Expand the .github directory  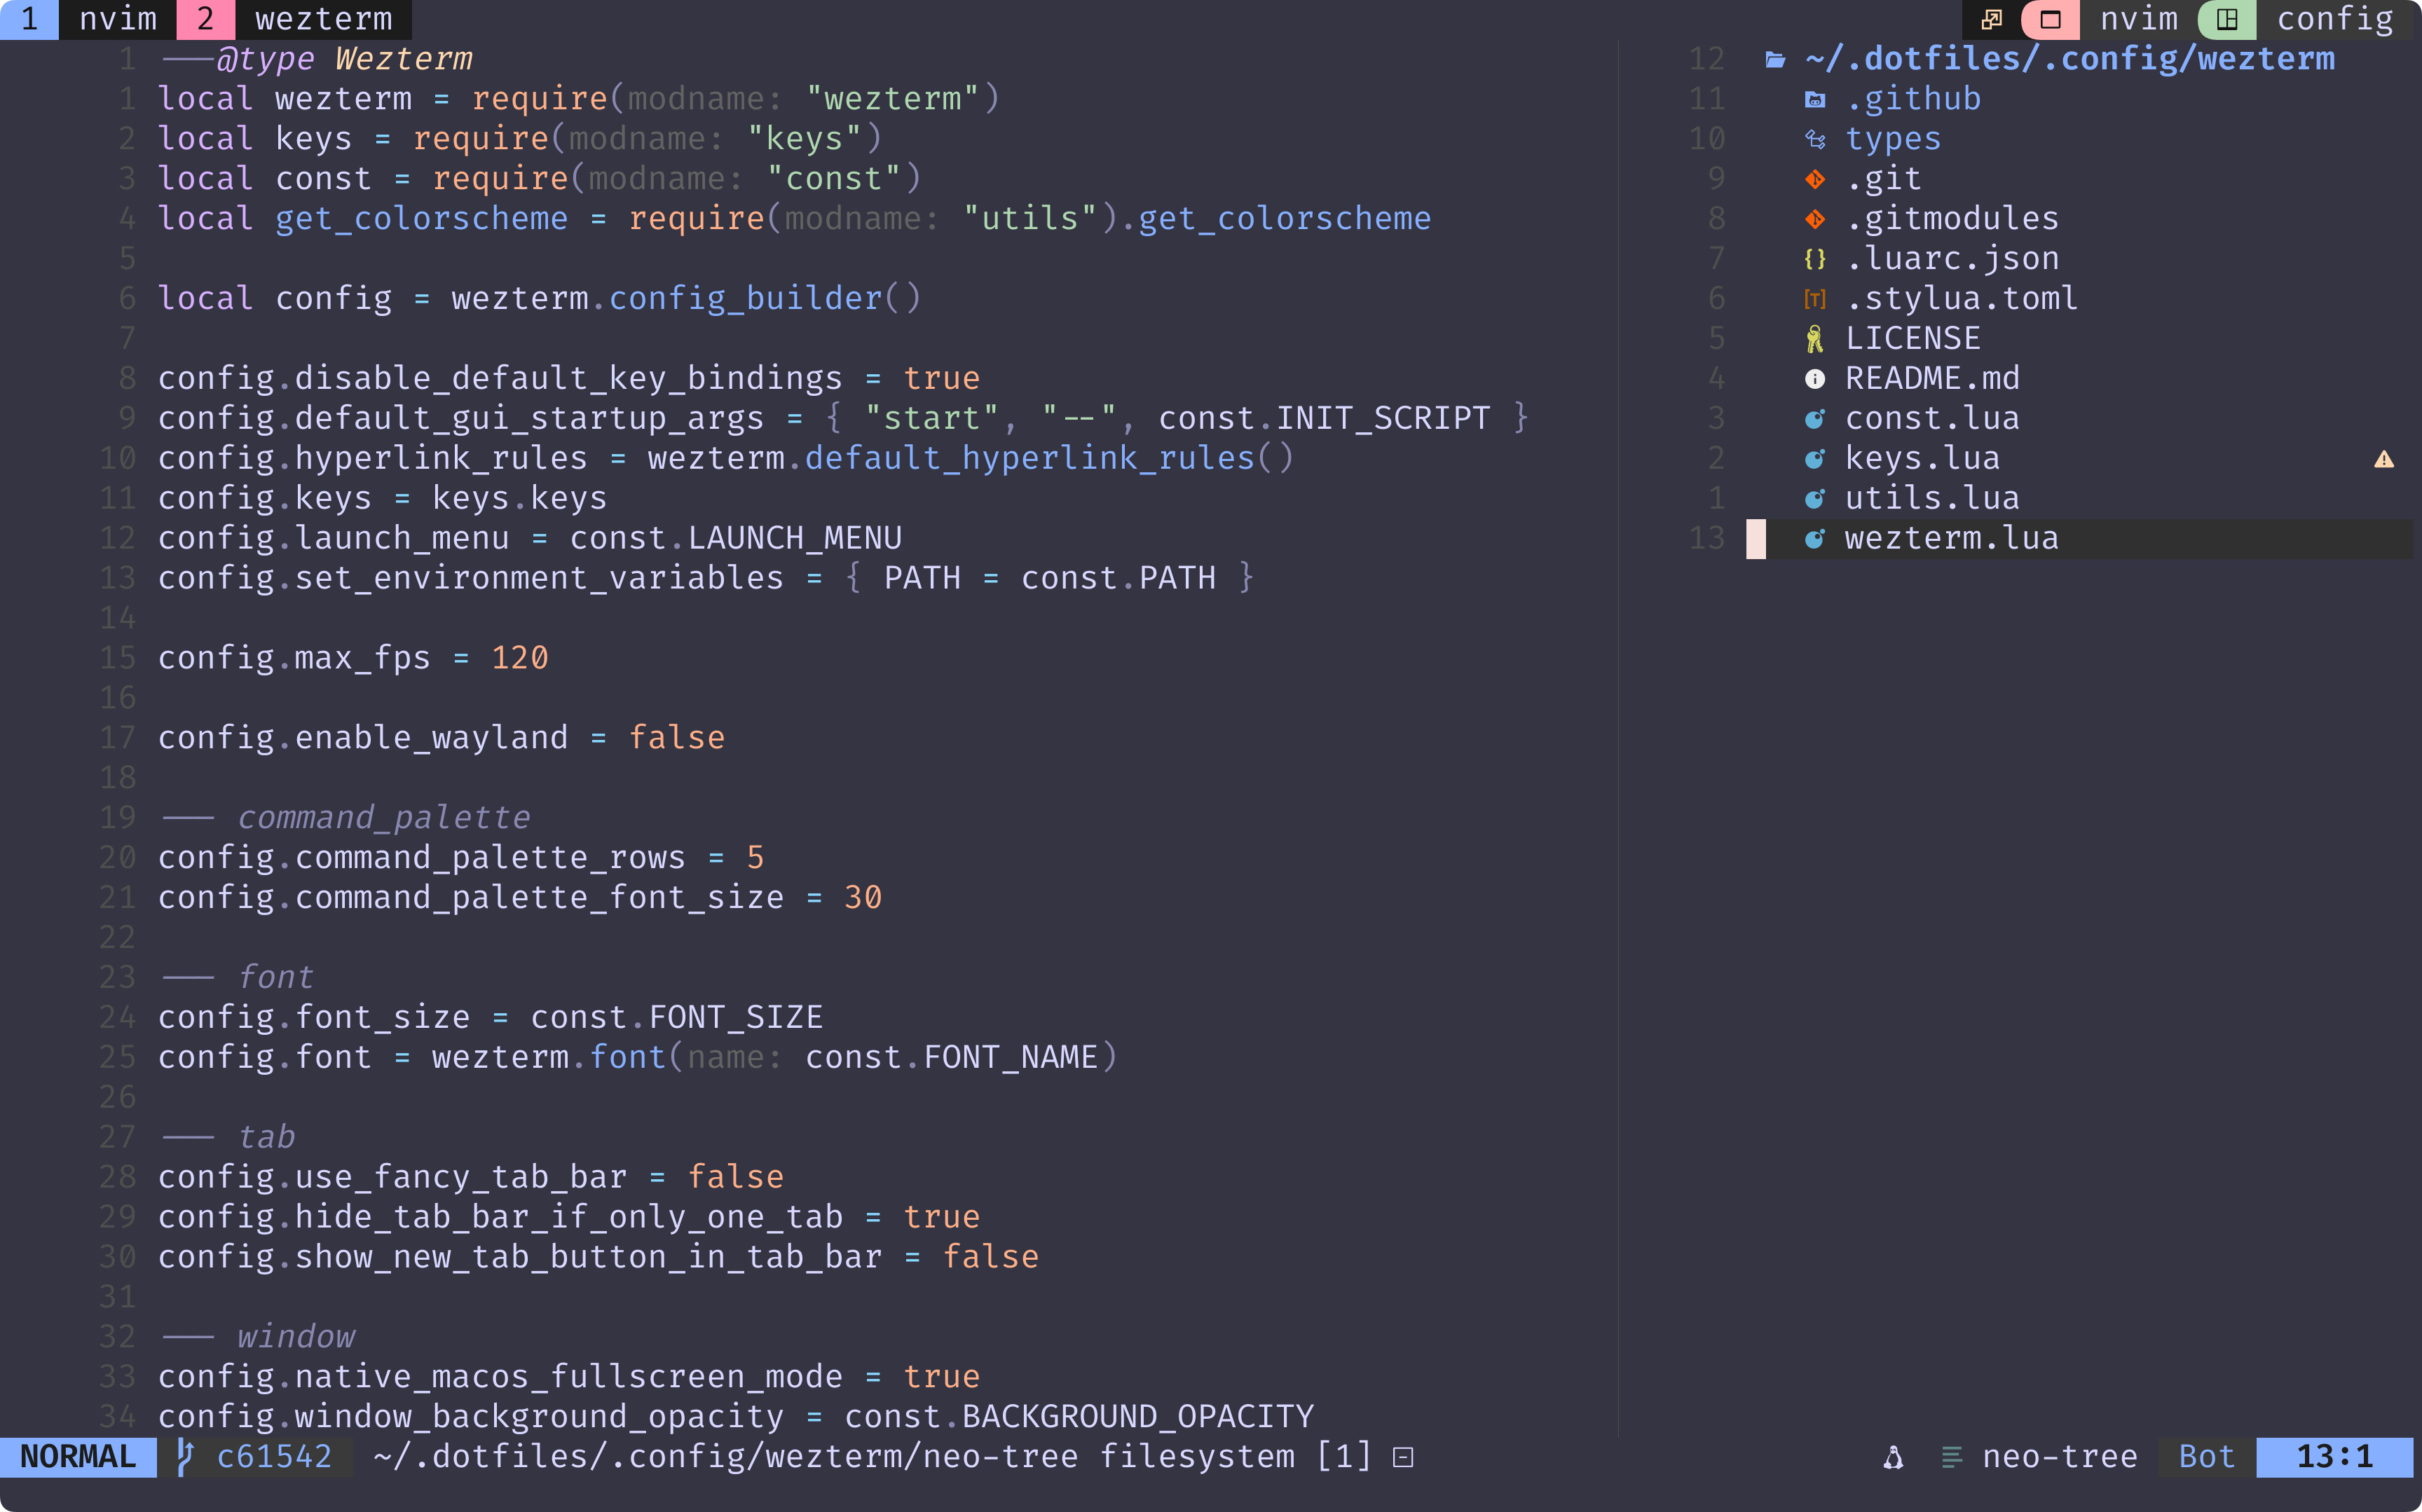coord(1913,99)
